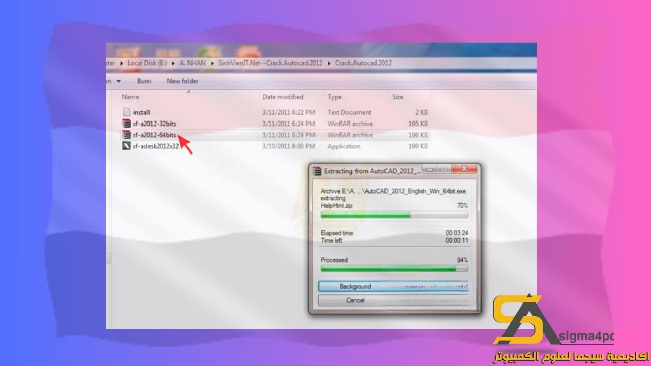Viewport: 651px width, 366px height.
Task: Click WinRAR icon in extraction dialog title
Action: [317, 171]
